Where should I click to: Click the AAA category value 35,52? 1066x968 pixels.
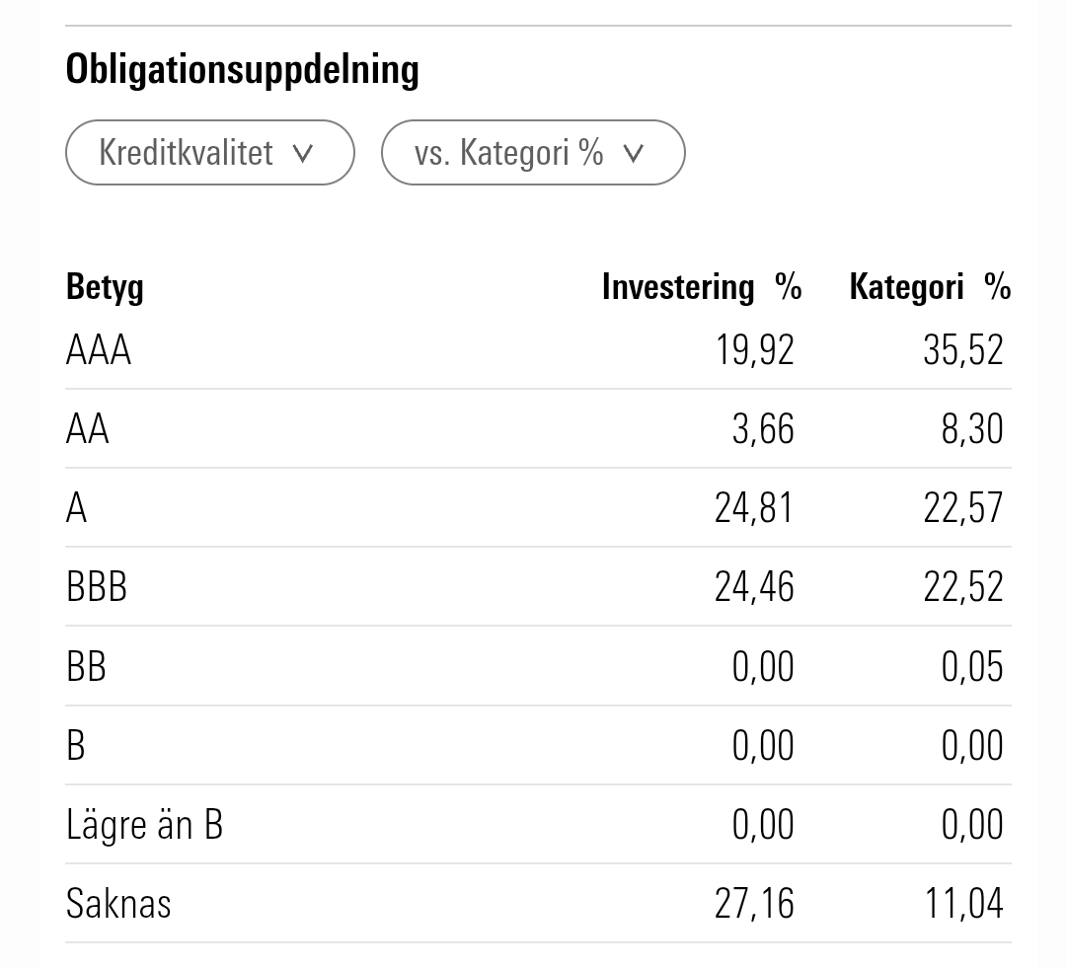click(963, 350)
